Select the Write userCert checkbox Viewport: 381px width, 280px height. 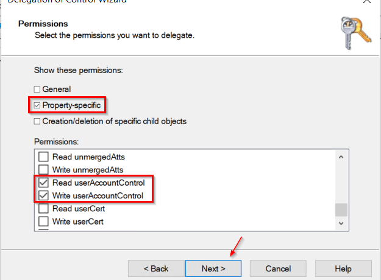(43, 222)
